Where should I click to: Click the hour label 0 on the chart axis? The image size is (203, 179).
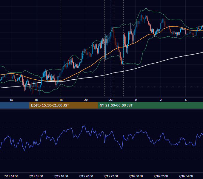(x=136, y=100)
